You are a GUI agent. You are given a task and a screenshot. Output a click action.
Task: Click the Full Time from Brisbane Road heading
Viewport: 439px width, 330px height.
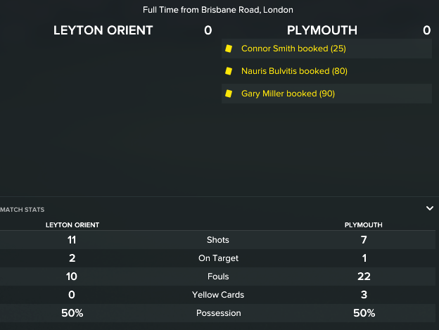point(218,10)
